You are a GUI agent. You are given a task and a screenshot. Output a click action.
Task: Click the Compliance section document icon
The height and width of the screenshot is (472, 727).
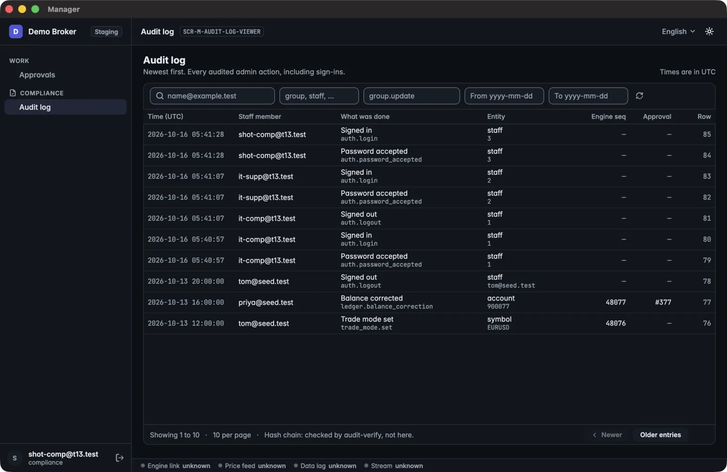point(13,93)
